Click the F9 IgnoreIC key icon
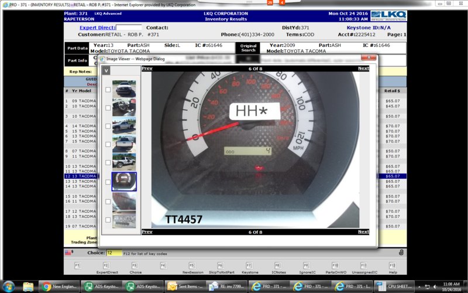The width and height of the screenshot is (468, 293). tap(307, 265)
